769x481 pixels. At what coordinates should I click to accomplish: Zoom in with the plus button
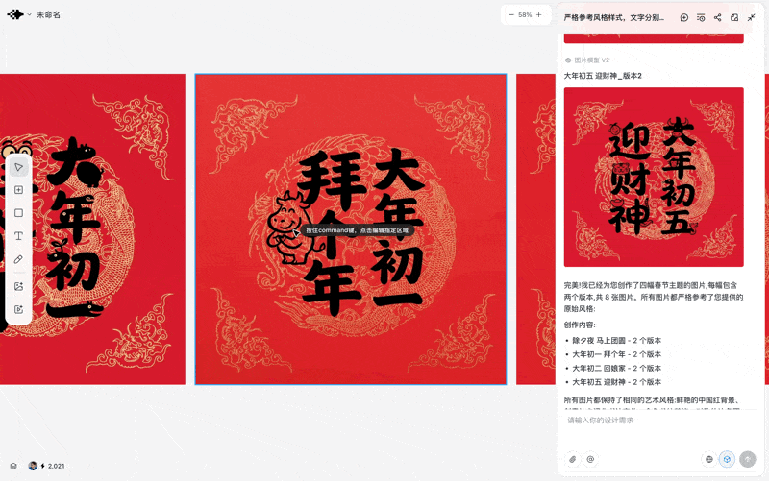539,15
